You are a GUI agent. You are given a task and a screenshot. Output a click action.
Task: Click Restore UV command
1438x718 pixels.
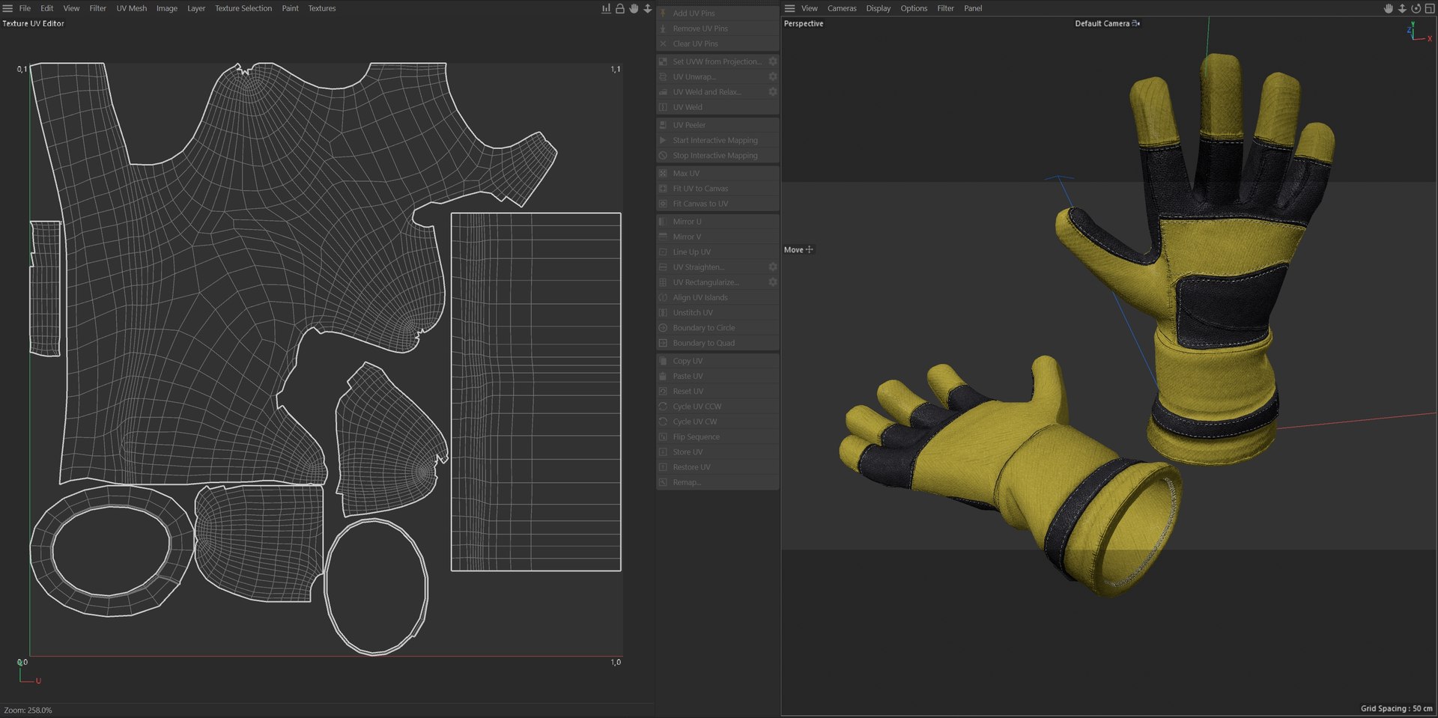[x=718, y=466]
